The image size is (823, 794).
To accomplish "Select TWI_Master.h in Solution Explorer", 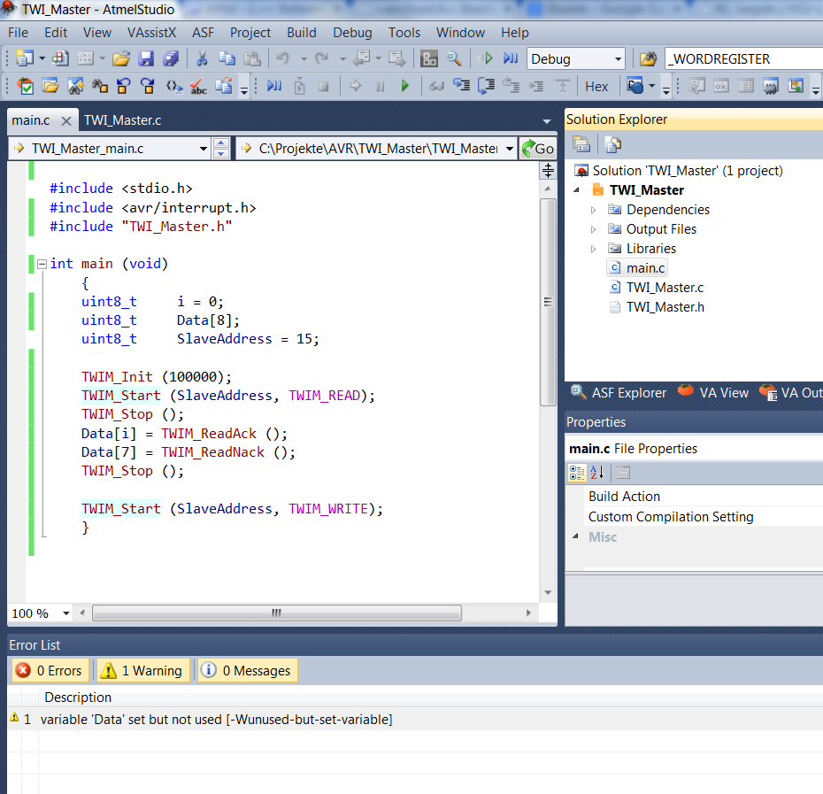I will (657, 306).
